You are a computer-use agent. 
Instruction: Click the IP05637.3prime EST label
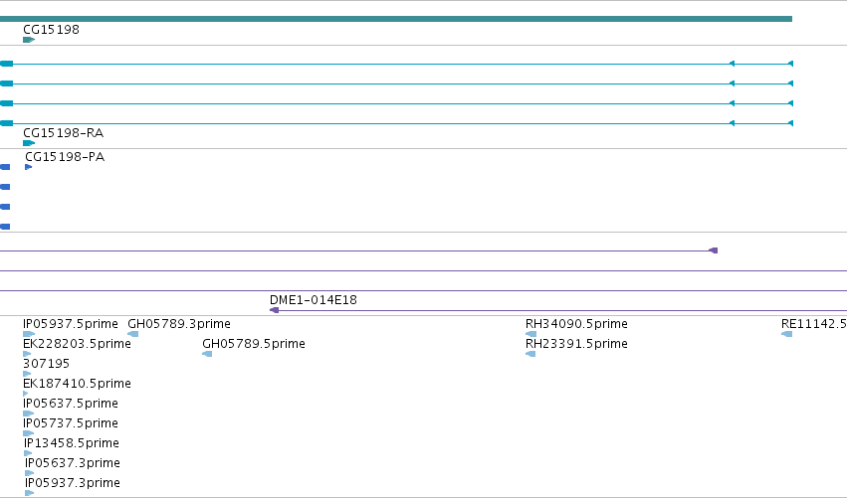[73, 463]
